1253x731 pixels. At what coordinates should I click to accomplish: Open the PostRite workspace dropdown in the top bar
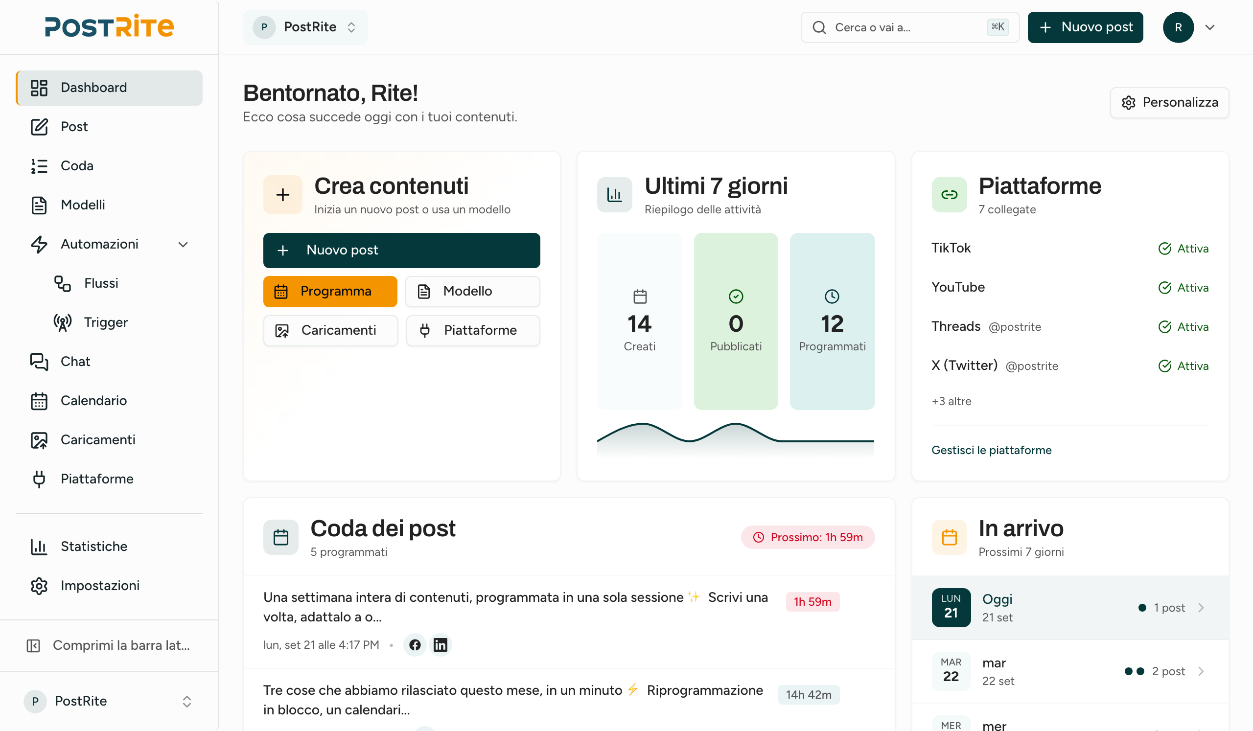pos(305,27)
